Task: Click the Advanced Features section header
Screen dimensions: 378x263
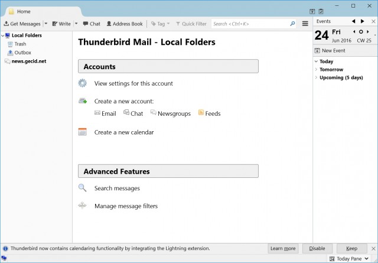Action: pyautogui.click(x=168, y=171)
